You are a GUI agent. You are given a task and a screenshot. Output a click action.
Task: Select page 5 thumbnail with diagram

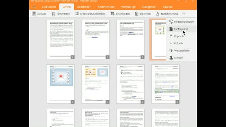pyautogui.click(x=60, y=84)
